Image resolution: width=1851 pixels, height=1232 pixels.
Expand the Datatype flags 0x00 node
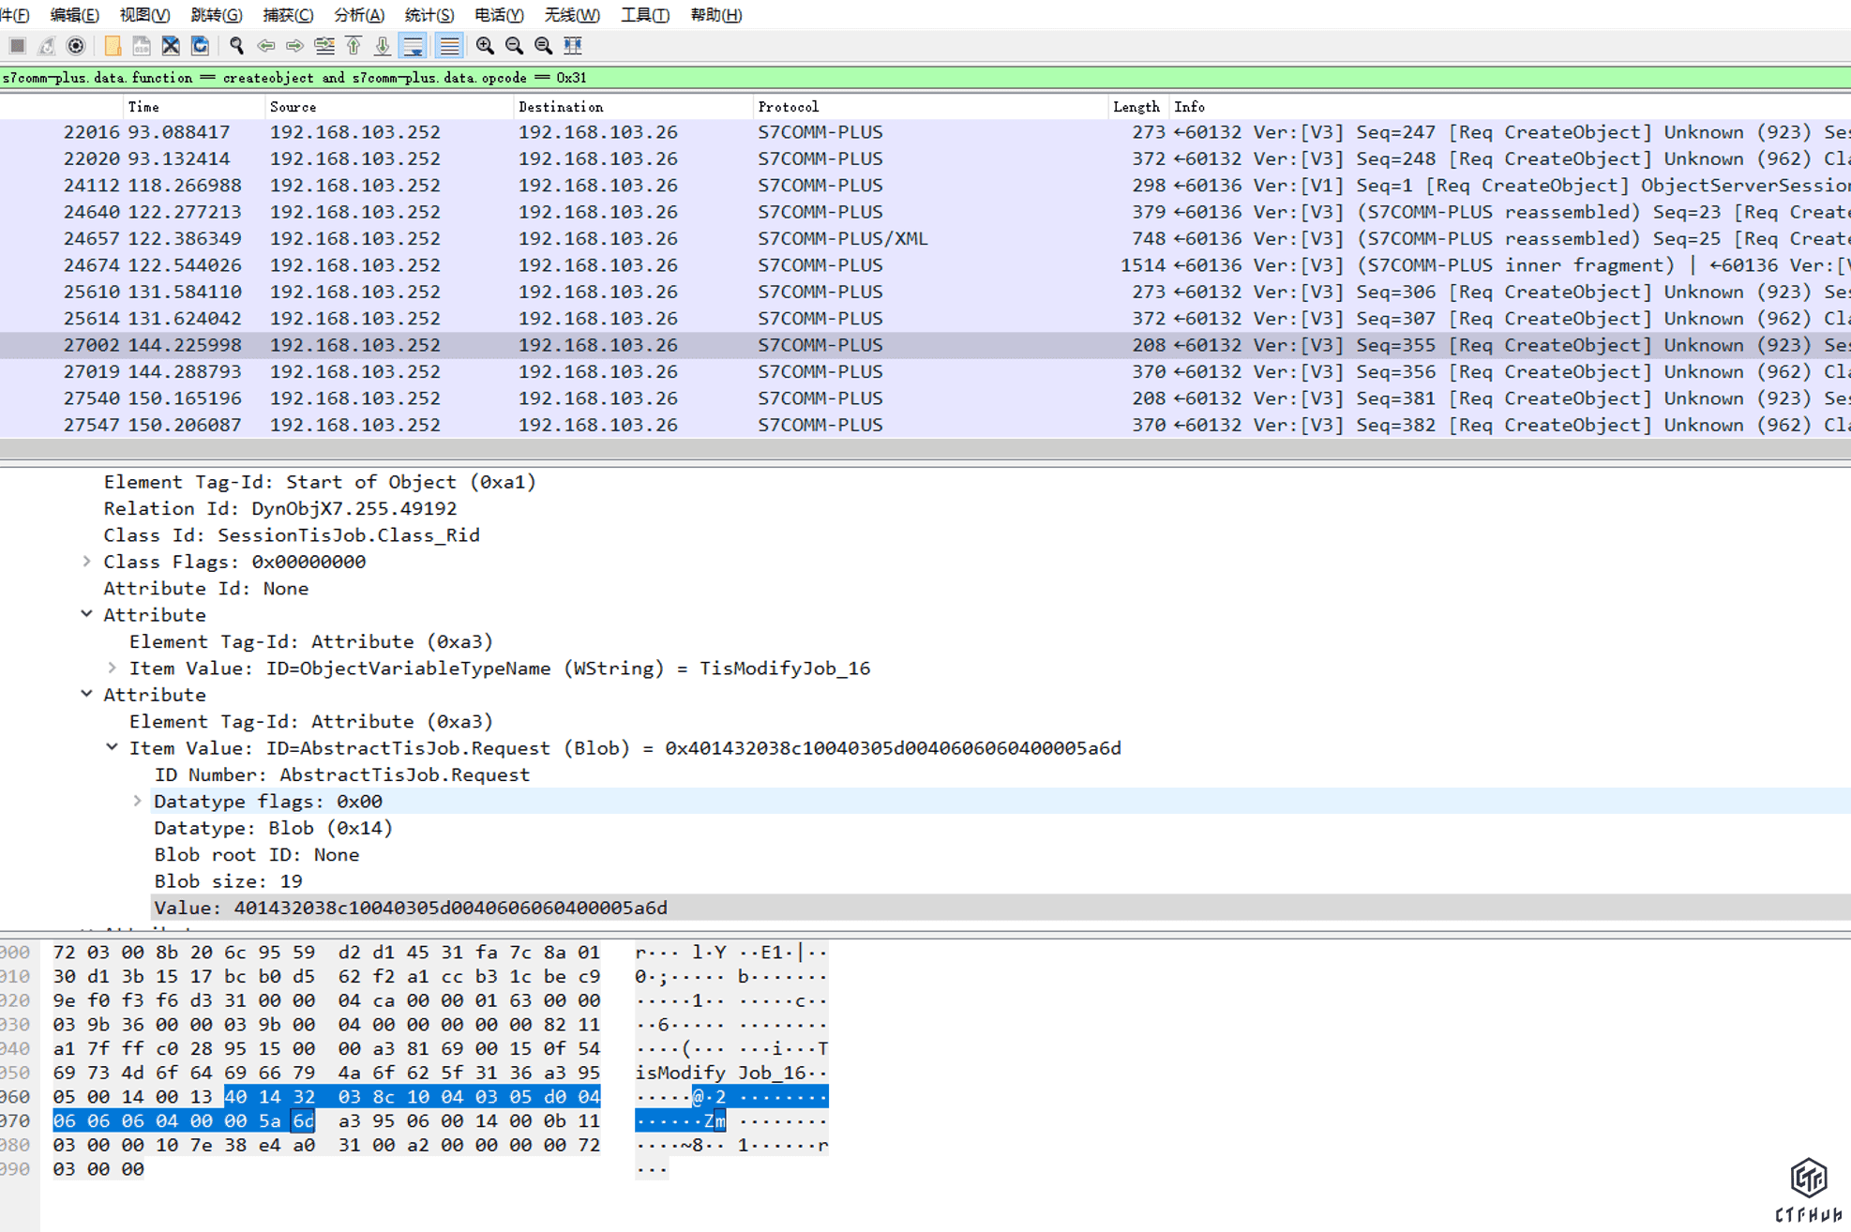pos(138,802)
